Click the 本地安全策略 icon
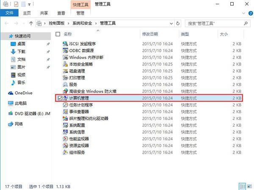 pyautogui.click(x=65, y=64)
